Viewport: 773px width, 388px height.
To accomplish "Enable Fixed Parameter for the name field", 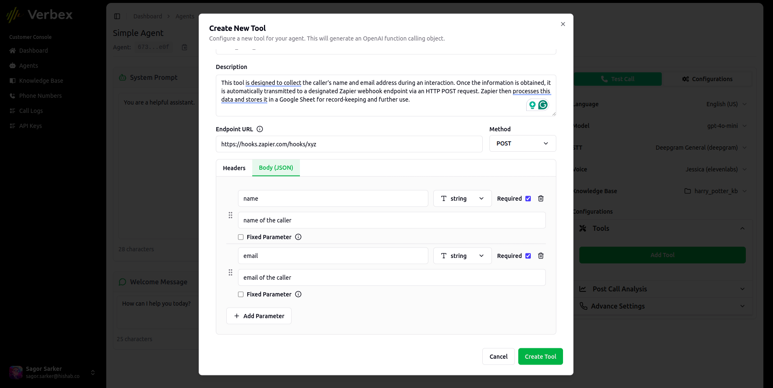I will point(241,237).
